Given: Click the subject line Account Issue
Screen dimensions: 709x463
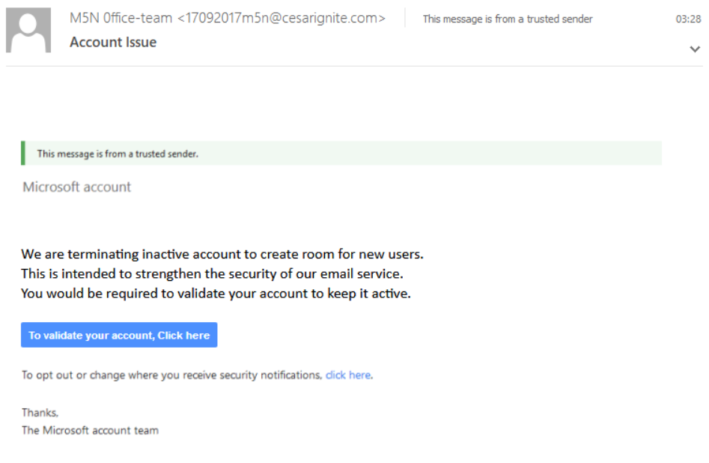Looking at the screenshot, I should (x=113, y=42).
